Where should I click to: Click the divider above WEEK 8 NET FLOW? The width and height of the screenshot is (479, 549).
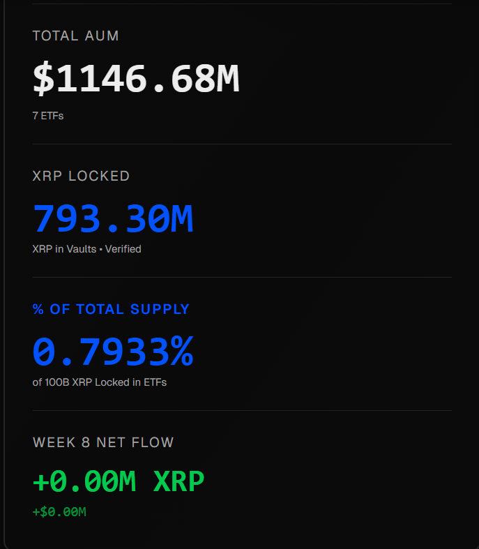pyautogui.click(x=242, y=410)
